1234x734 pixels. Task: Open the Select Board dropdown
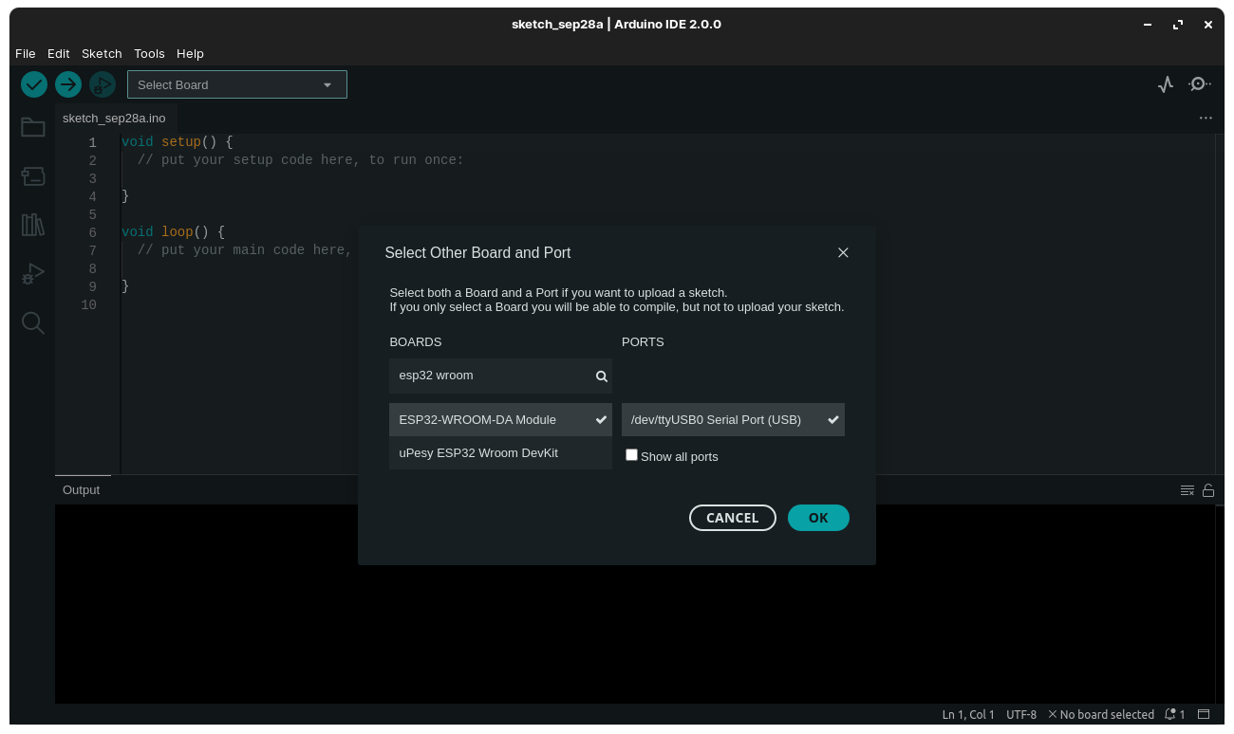[x=237, y=84]
